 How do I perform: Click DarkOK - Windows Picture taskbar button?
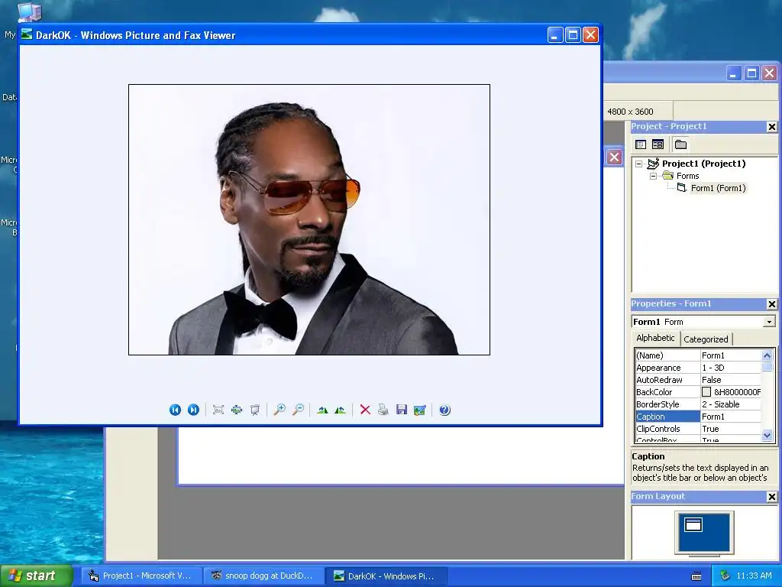(x=386, y=576)
